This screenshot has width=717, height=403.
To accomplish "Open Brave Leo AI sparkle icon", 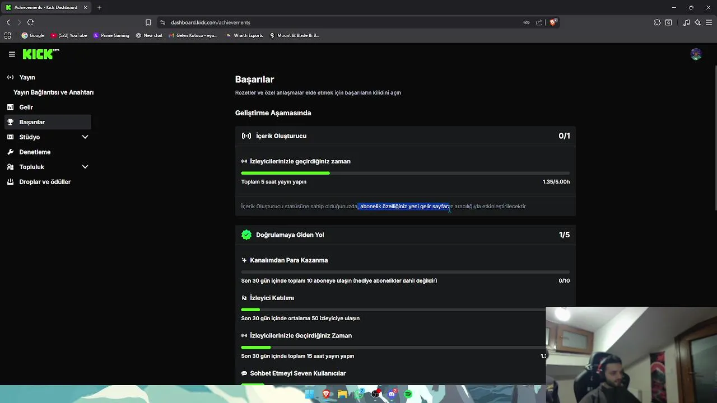I will click(x=697, y=22).
